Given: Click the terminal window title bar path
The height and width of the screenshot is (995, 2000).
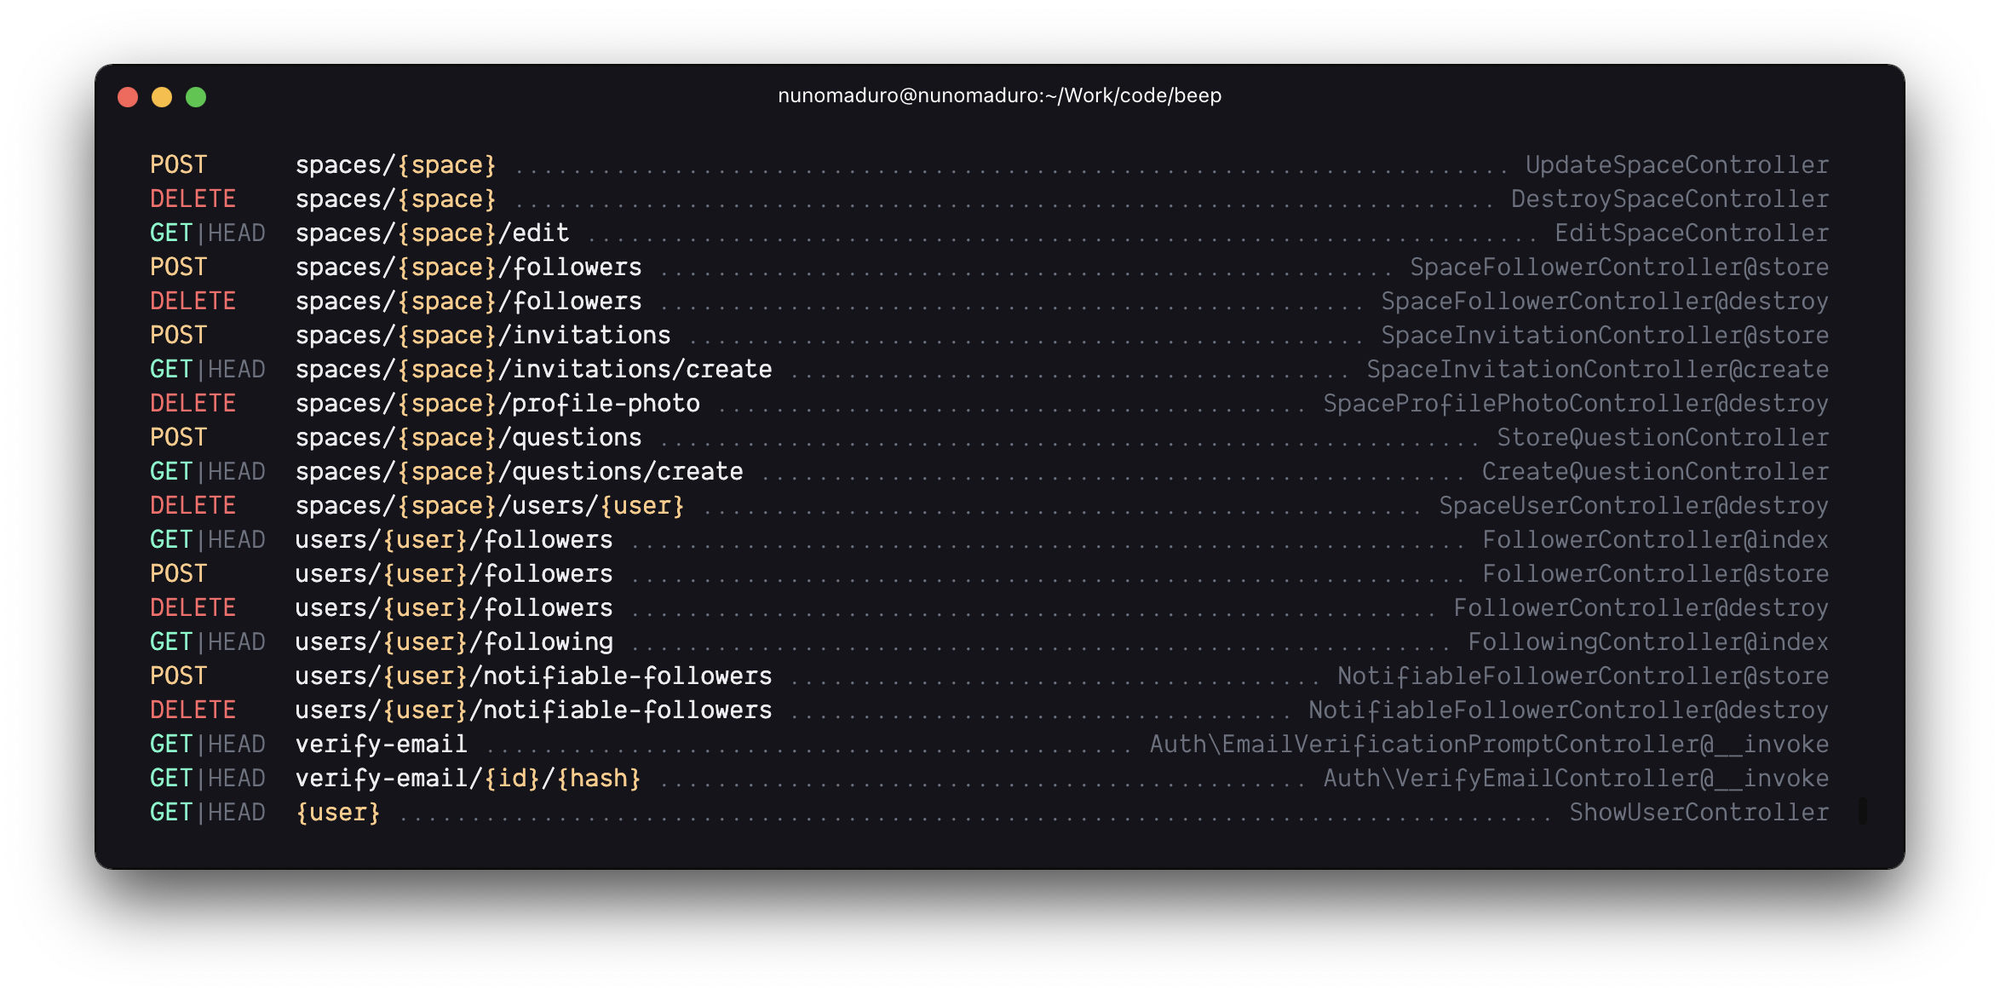Looking at the screenshot, I should pyautogui.click(x=999, y=96).
